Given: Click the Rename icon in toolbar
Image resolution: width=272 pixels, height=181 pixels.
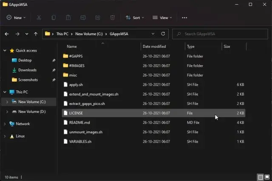Looking at the screenshot, I should pyautogui.click(x=83, y=18).
